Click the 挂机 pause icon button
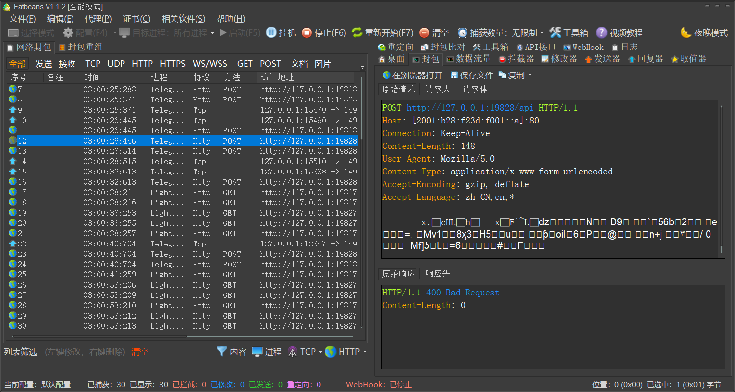This screenshot has height=392, width=735. coord(271,33)
